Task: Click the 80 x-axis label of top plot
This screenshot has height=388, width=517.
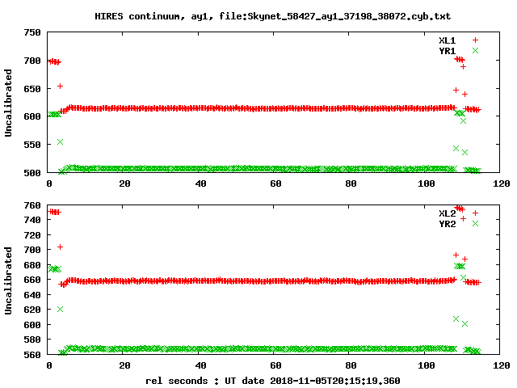Action: tap(351, 183)
